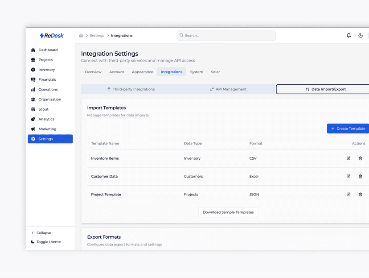Click the Settings breadcrumb link
Screen dimensions: 369x278
pos(97,36)
